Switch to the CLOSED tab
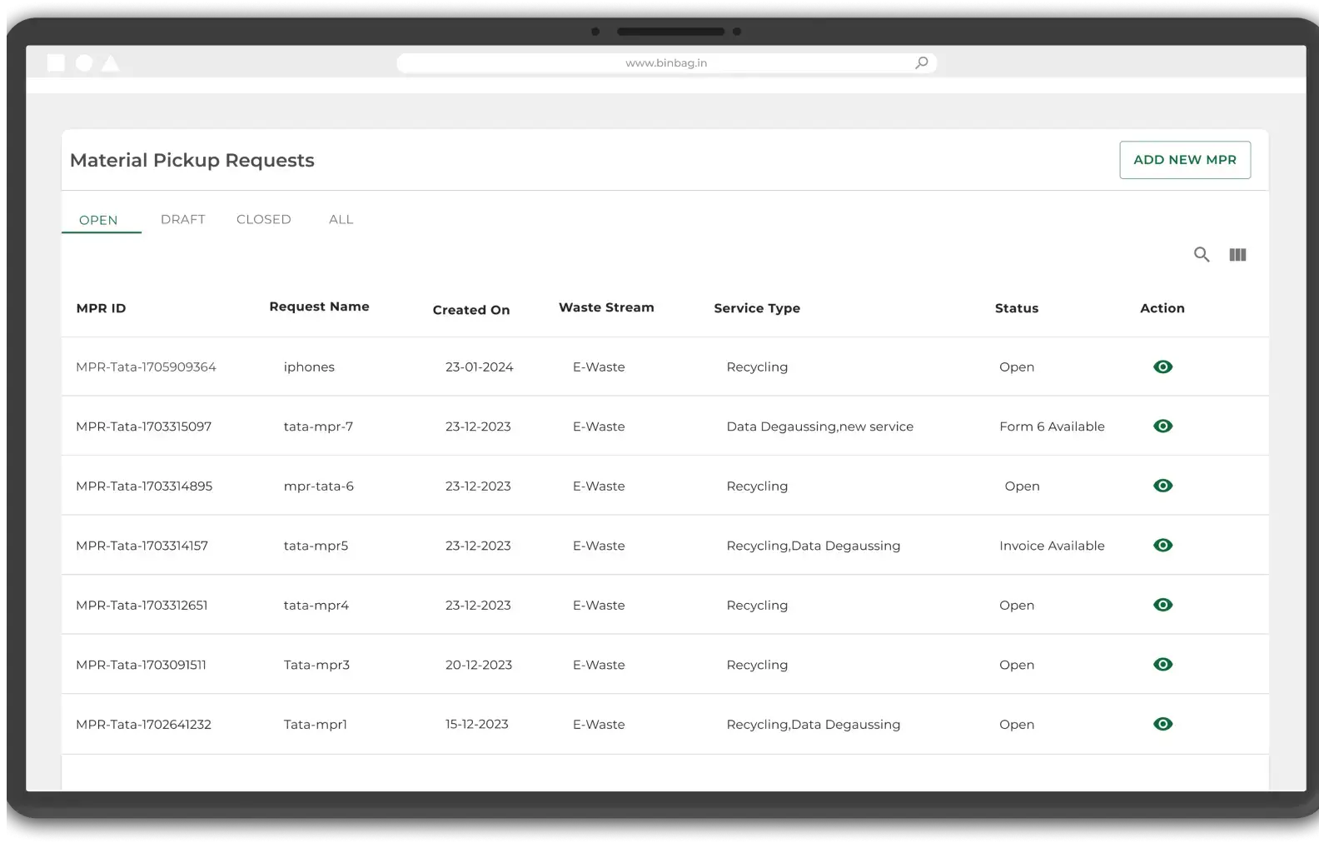 (263, 219)
